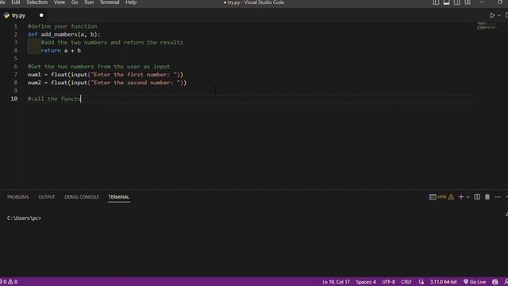This screenshot has width=508, height=286.
Task: Change indentation via Spaces: 4
Action: click(366, 282)
